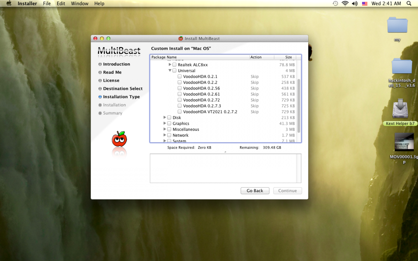Viewport: 418px width, 261px height.
Task: Open the Edit menu
Action: 61,3
